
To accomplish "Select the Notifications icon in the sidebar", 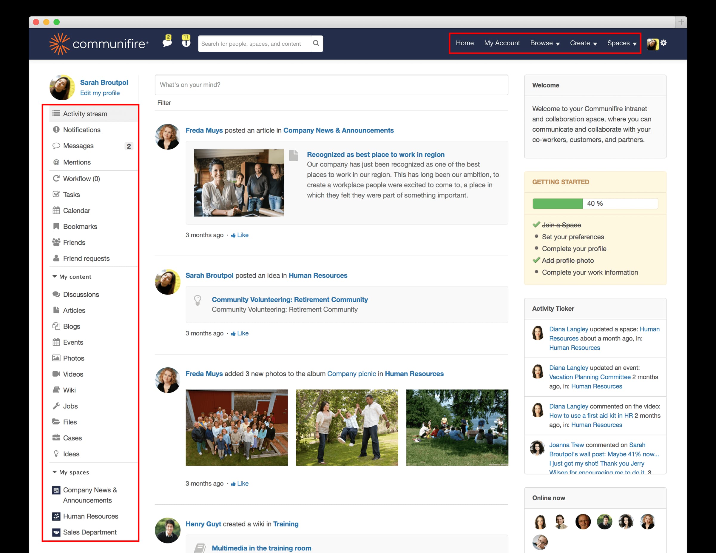I will (56, 130).
